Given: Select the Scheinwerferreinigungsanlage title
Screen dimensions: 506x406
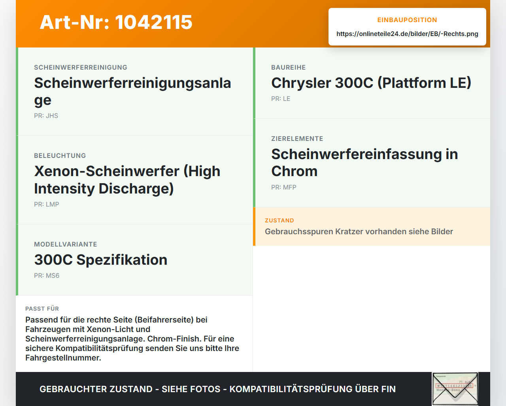Looking at the screenshot, I should point(132,91).
